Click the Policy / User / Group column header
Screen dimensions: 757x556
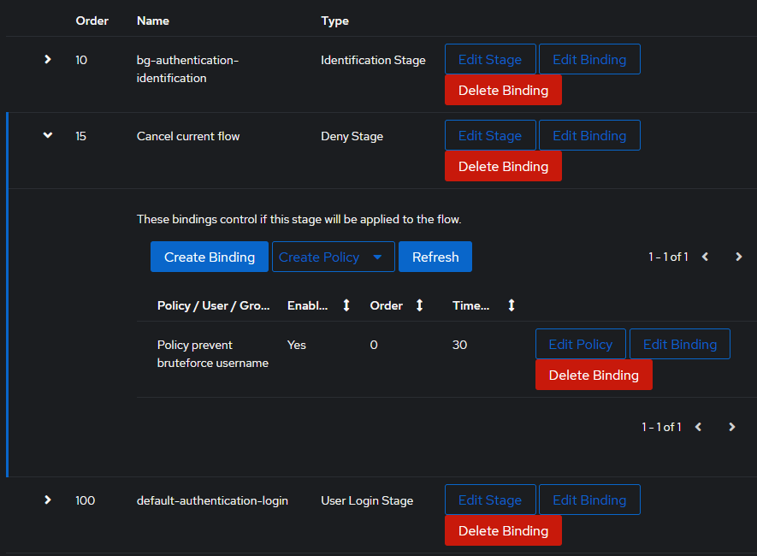click(213, 305)
